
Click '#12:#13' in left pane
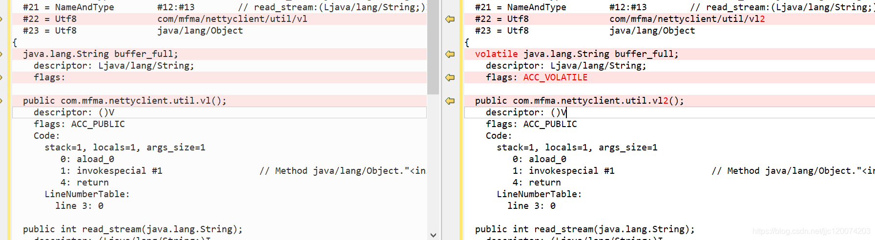point(176,7)
